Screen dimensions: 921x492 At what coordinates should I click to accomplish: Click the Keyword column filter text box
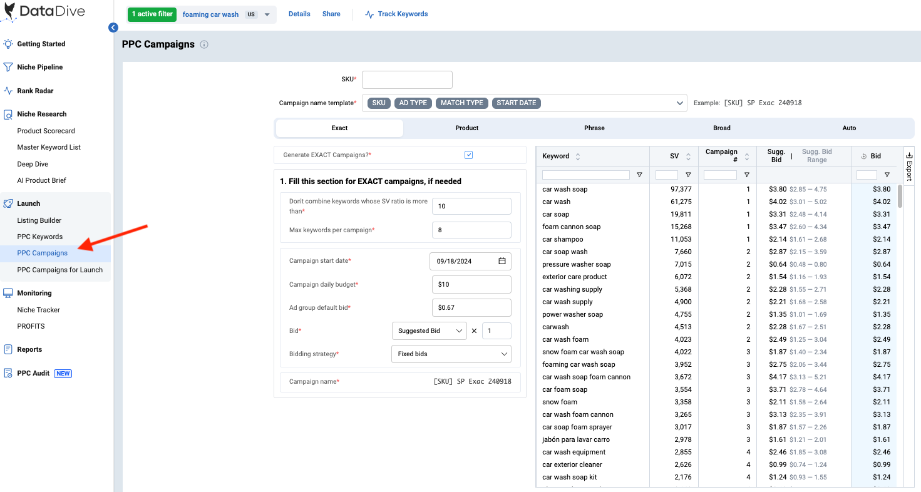(586, 175)
